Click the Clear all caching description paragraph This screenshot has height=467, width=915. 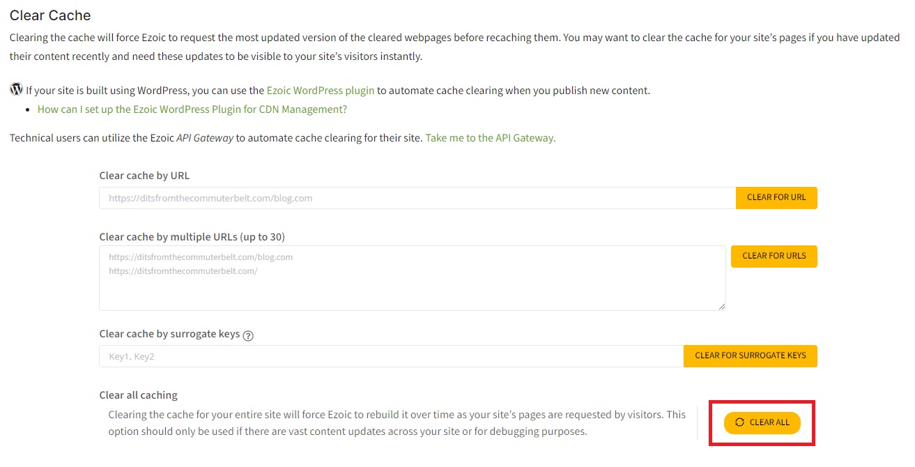tap(397, 423)
